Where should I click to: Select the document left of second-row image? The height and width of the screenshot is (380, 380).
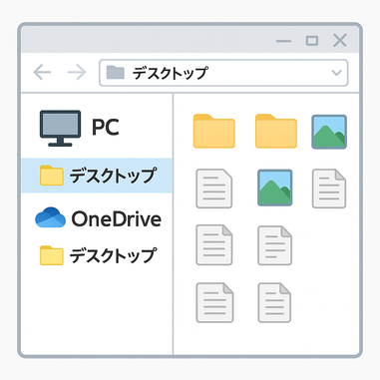[214, 189]
